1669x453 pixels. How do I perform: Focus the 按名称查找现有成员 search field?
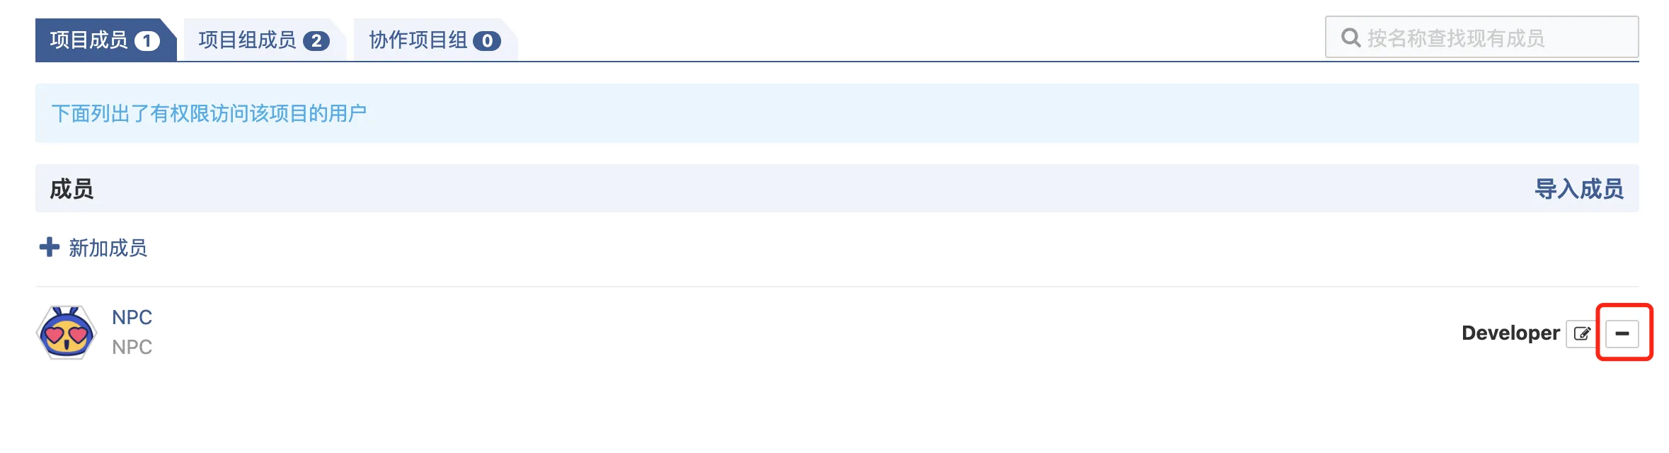(1481, 37)
